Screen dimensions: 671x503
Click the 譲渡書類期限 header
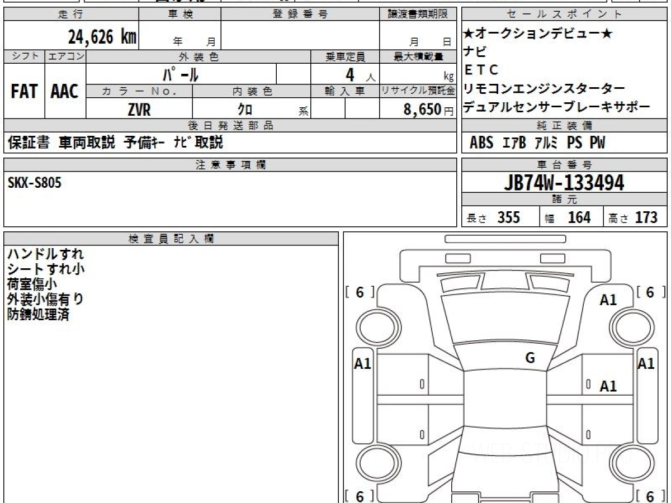(418, 15)
